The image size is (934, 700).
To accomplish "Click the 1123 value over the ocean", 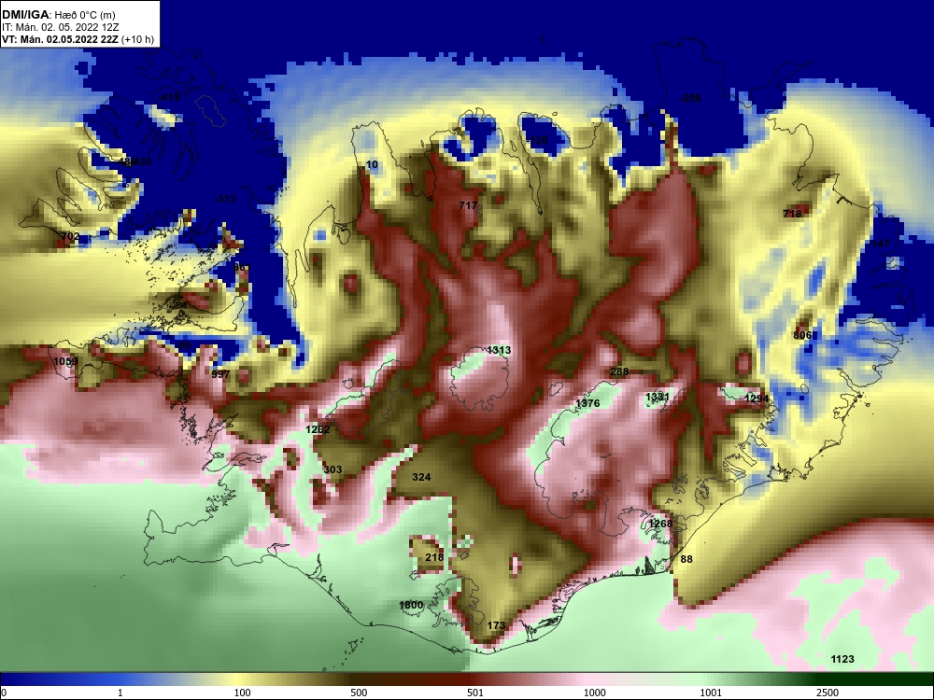I will (x=842, y=659).
